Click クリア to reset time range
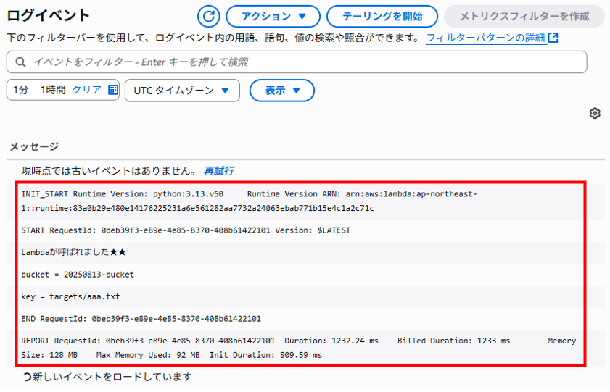Viewport: 610px width, 392px height. click(87, 90)
